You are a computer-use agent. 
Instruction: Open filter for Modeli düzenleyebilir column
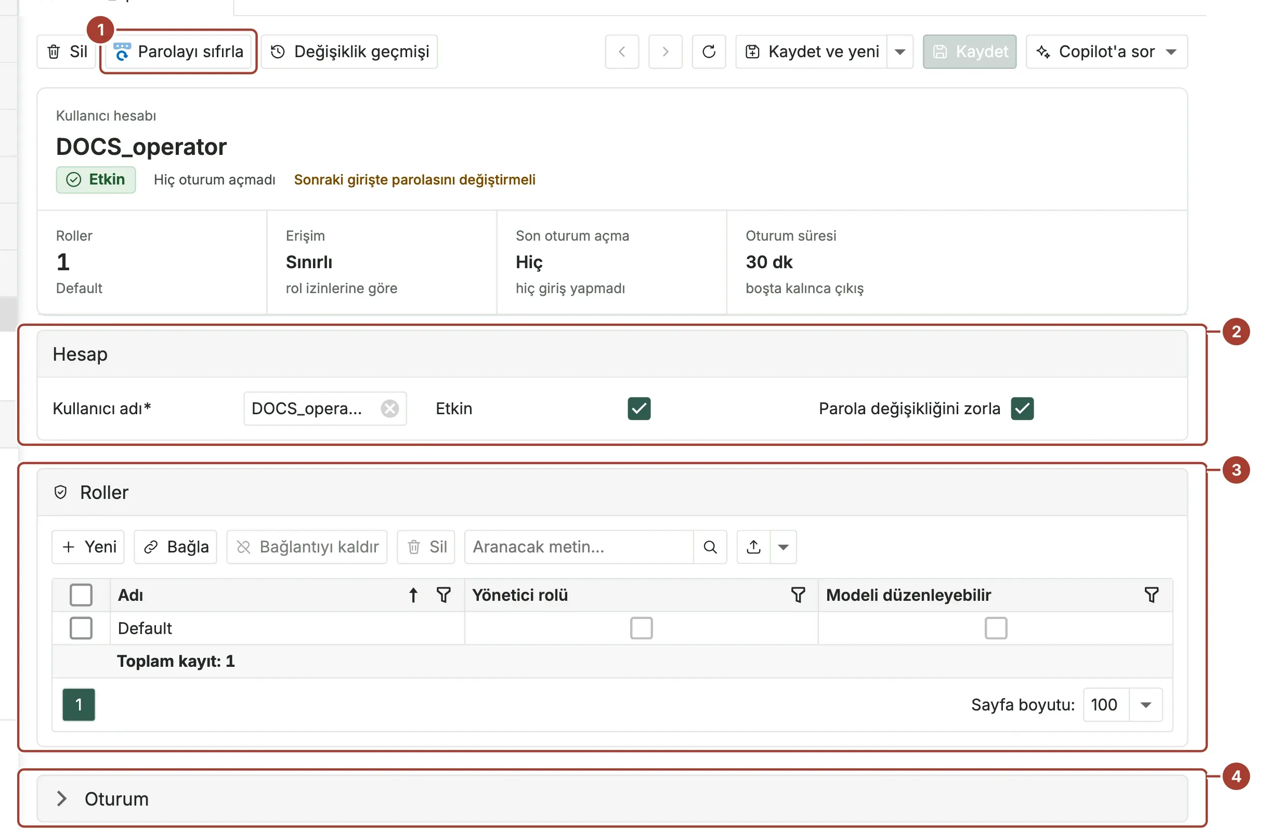[1152, 596]
